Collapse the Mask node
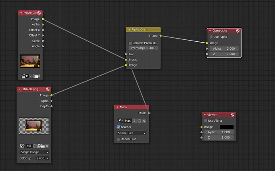Viewport: 275px width, 171px height. tap(117, 107)
